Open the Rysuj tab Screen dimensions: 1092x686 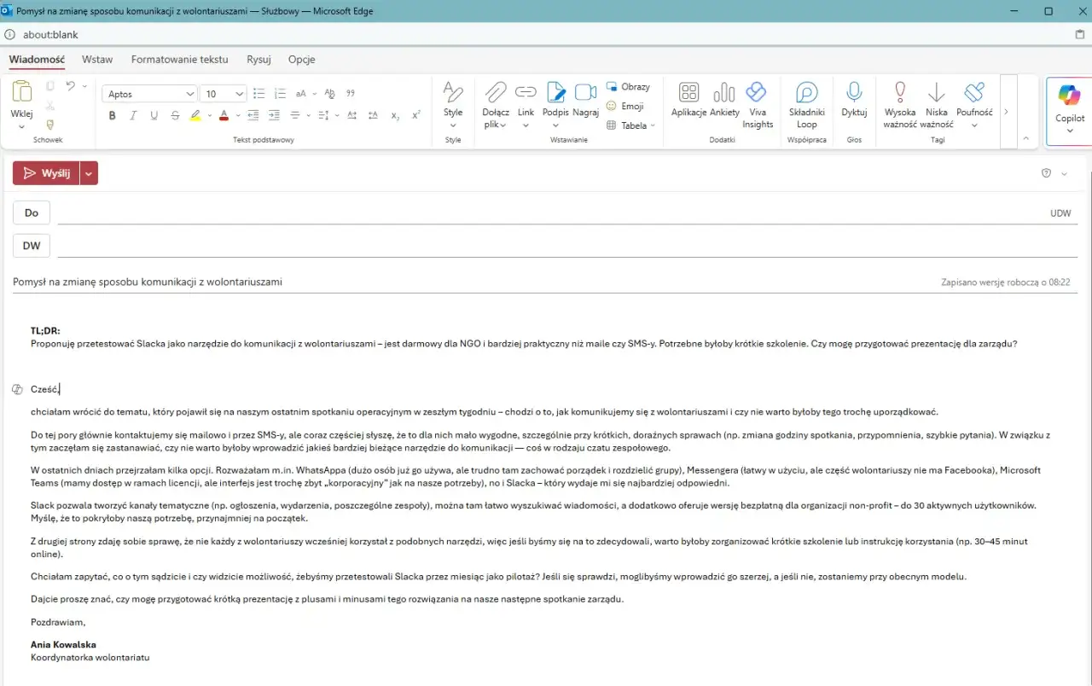[258, 60]
